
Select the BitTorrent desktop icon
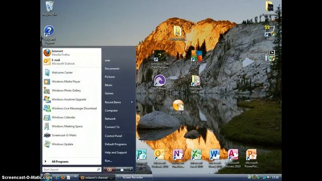[159, 82]
